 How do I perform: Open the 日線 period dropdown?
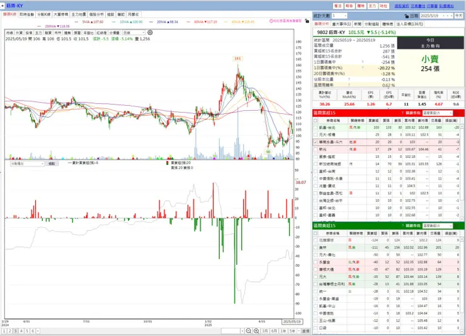[134, 33]
